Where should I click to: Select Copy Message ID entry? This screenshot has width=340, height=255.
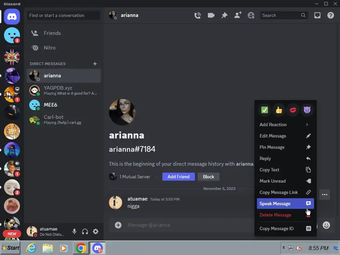[285, 228]
